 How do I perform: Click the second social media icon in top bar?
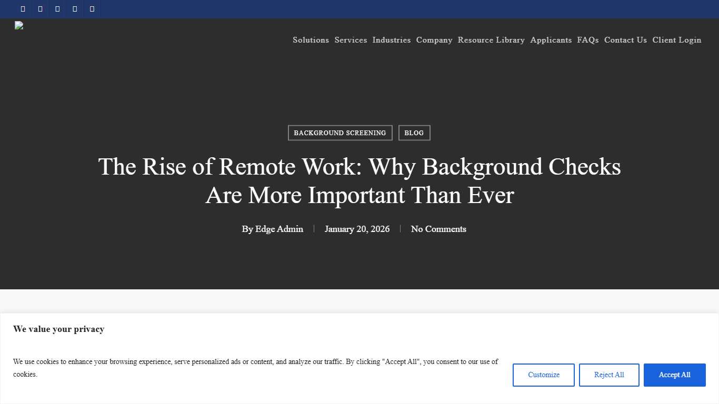[x=40, y=9]
